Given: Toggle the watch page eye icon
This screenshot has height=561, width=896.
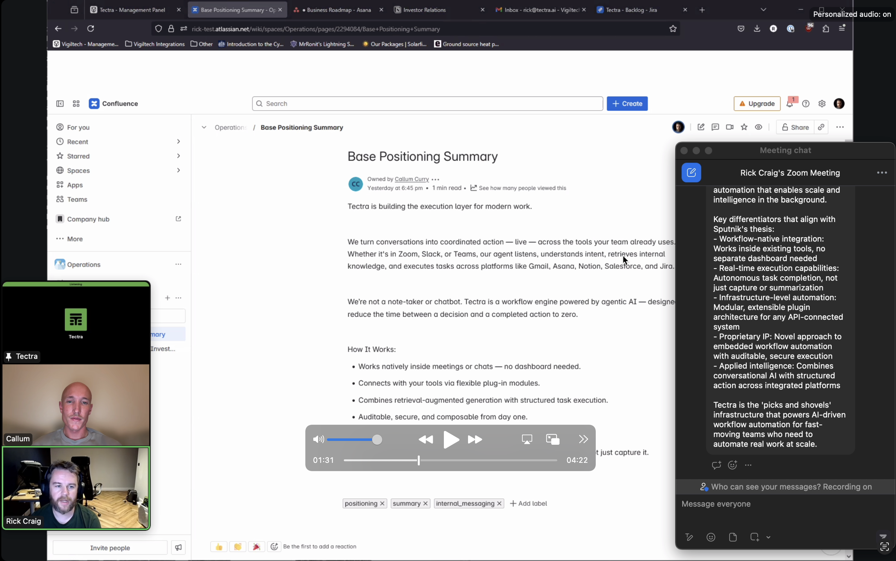Looking at the screenshot, I should [x=758, y=127].
